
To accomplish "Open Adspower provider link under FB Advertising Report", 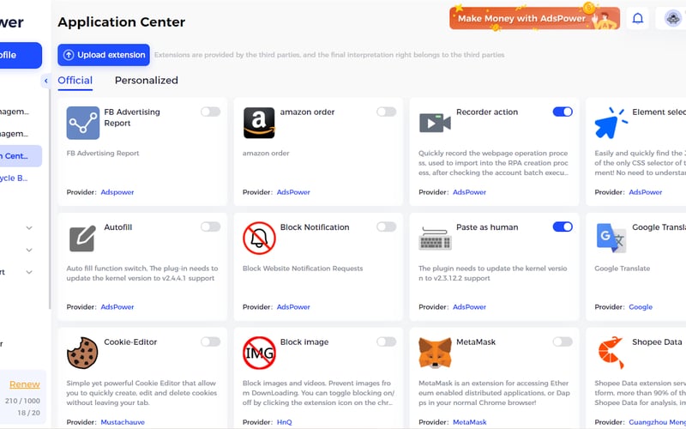I will click(x=117, y=192).
